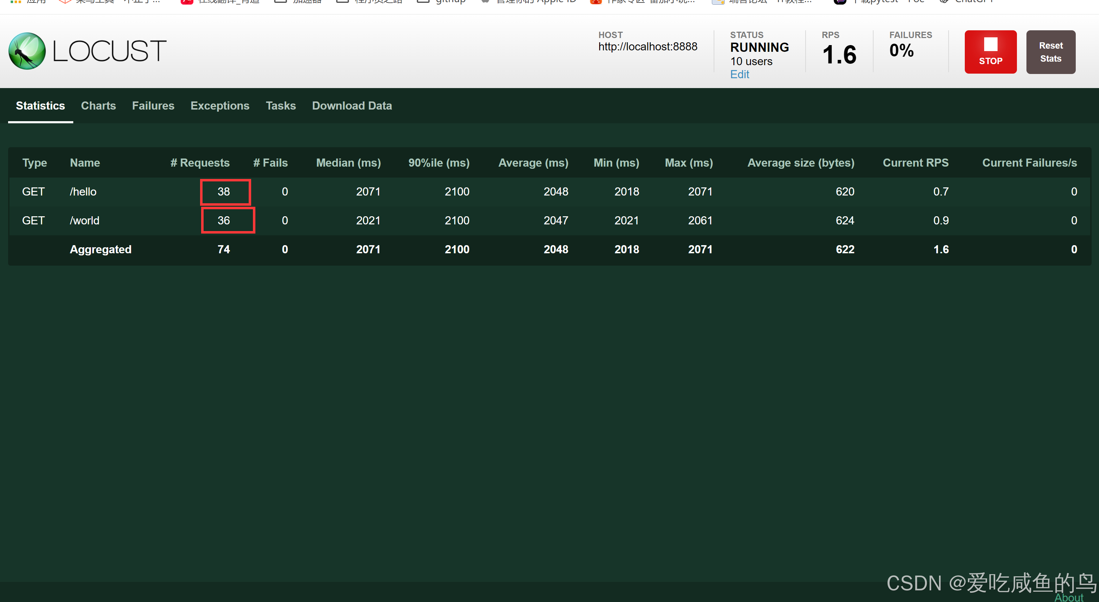Click the /world row name
1099x602 pixels.
click(85, 221)
